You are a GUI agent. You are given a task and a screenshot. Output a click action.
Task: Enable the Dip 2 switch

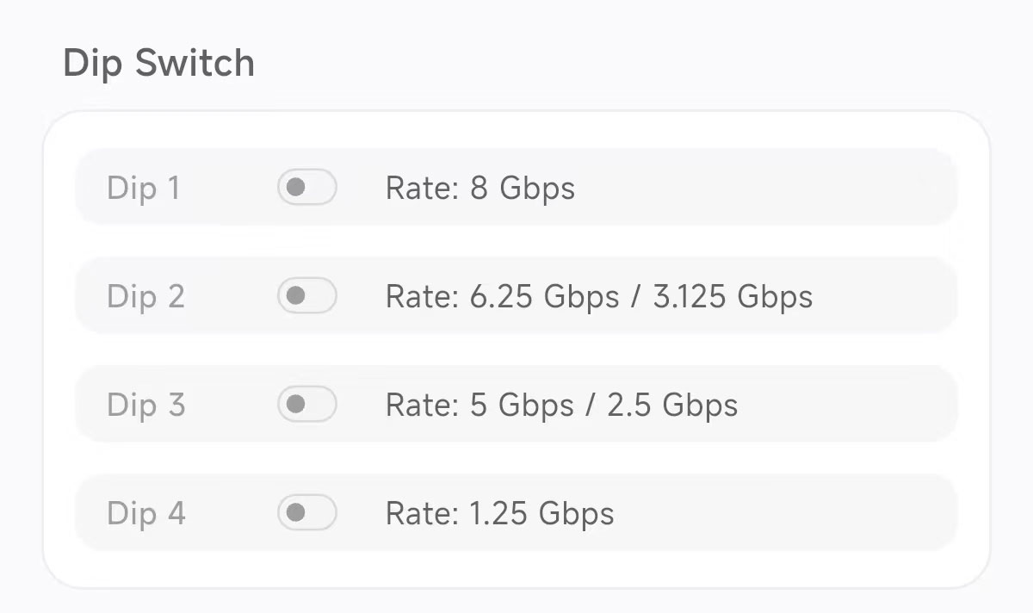point(306,296)
